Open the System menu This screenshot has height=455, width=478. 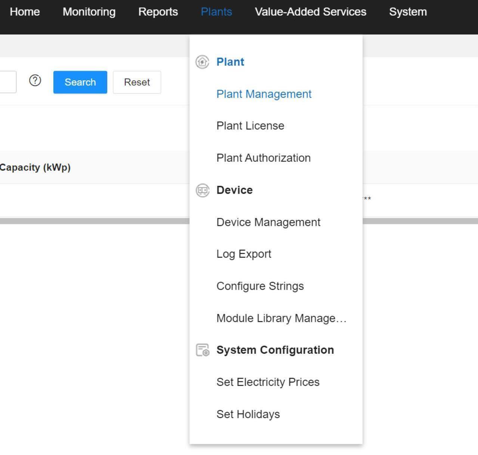[408, 12]
